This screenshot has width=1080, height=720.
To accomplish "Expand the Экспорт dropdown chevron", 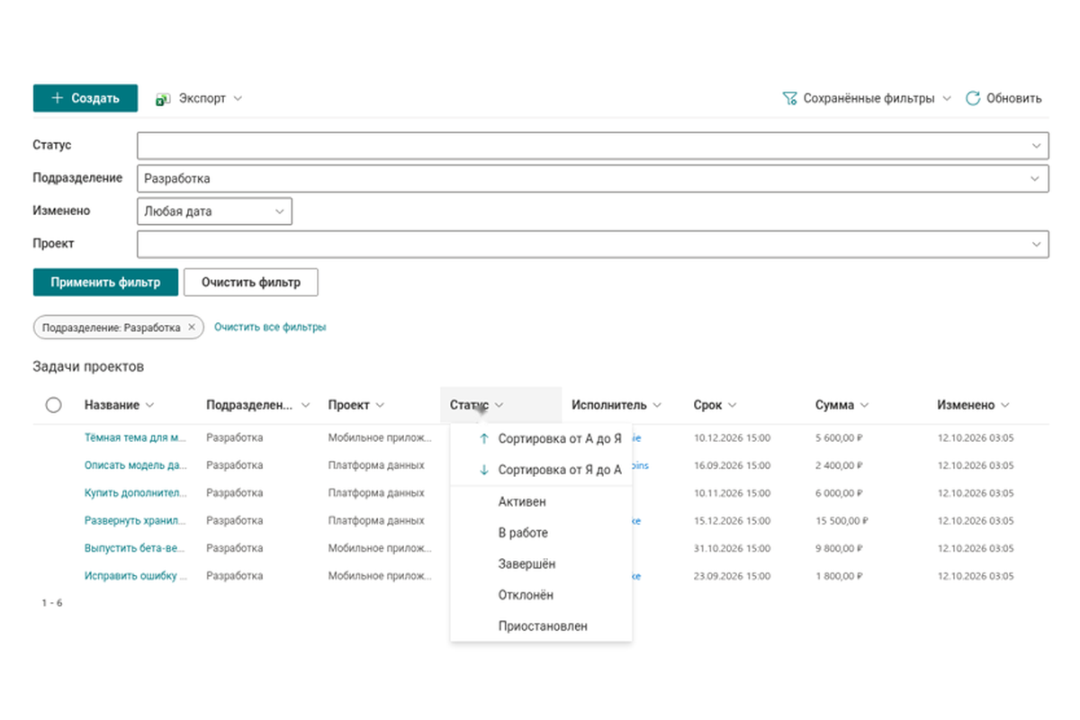I will pyautogui.click(x=238, y=98).
